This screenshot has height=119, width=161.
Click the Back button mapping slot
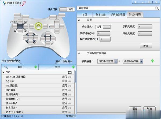(32, 27)
